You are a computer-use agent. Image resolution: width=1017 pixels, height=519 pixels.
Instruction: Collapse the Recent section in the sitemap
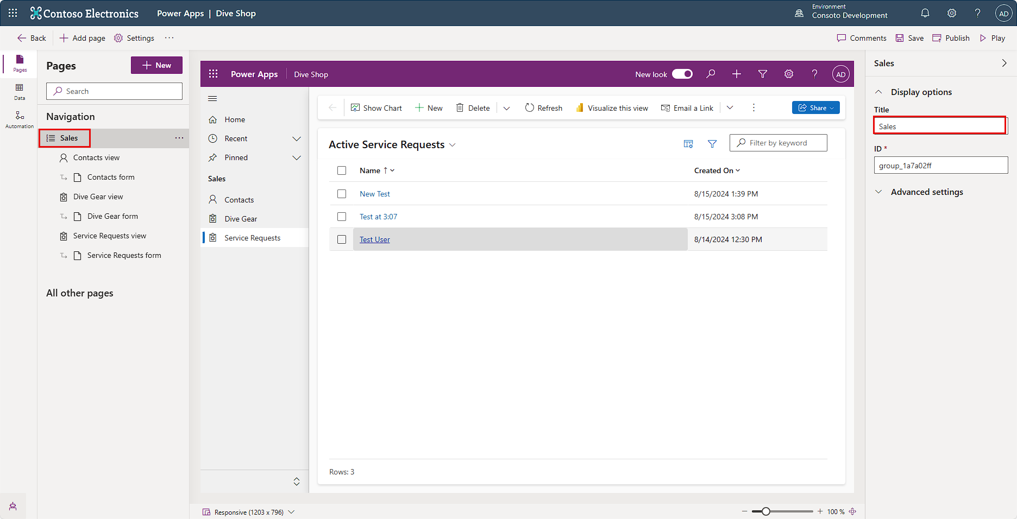[297, 138]
